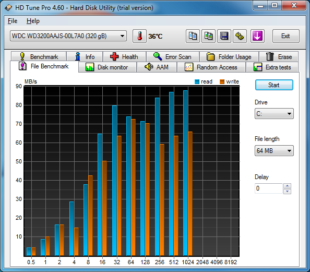Open the File menu
Screen dimensions: 310x272
(13, 21)
